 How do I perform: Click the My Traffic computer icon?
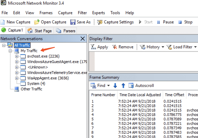coord(17,51)
